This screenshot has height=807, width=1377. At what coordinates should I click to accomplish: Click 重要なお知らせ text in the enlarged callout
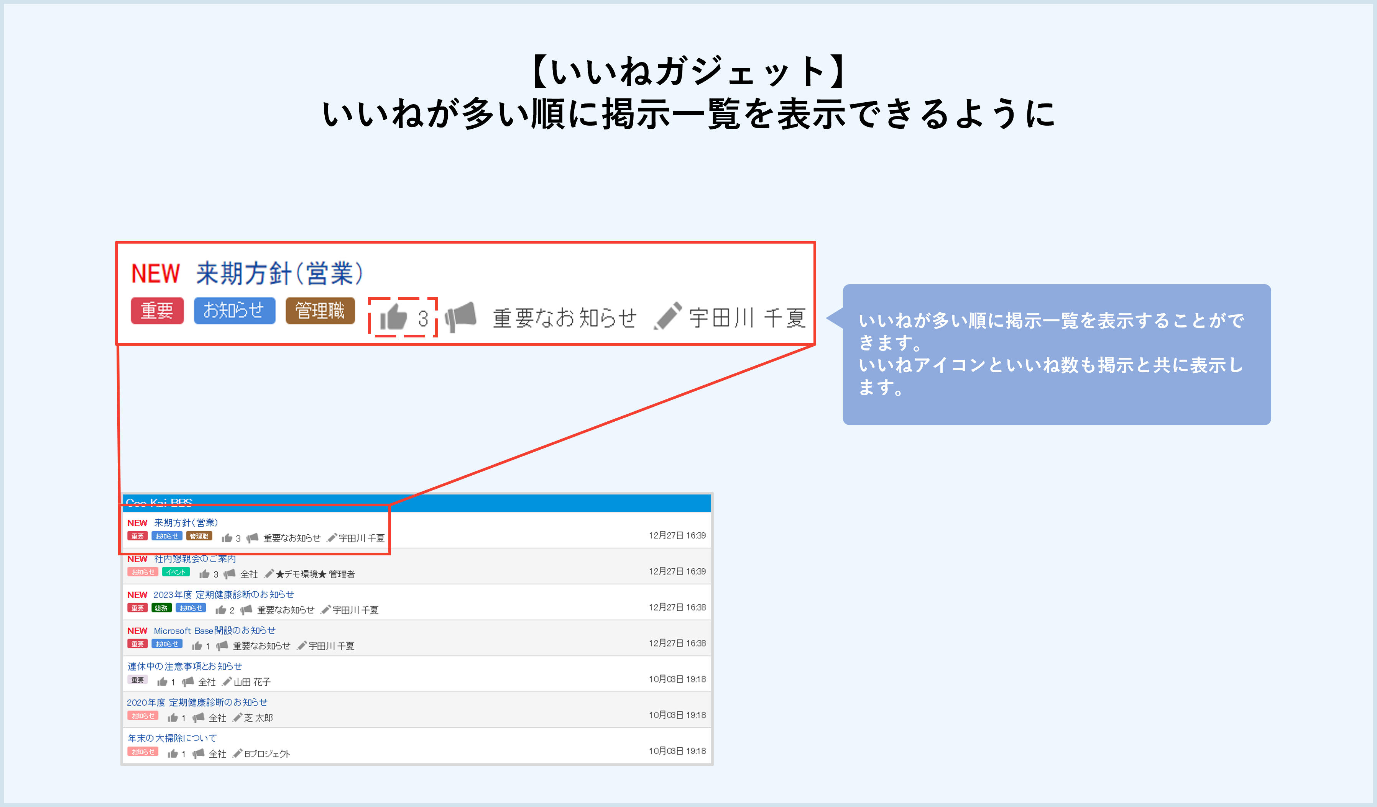(565, 318)
